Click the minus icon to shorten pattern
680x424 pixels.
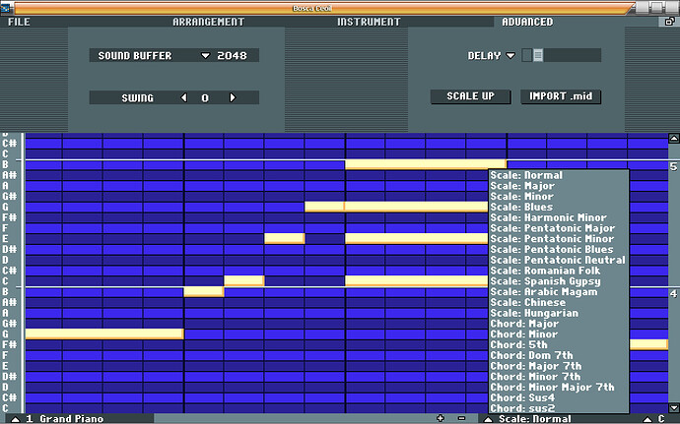pos(461,418)
